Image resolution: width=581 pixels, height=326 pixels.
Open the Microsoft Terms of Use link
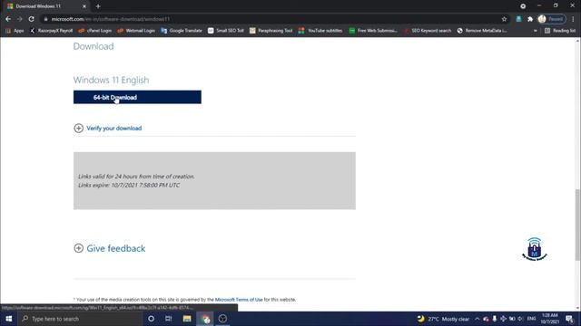coord(239,300)
